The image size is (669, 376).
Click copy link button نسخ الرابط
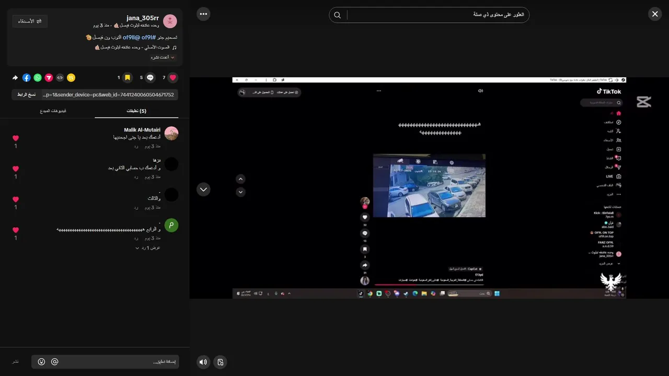point(26,95)
